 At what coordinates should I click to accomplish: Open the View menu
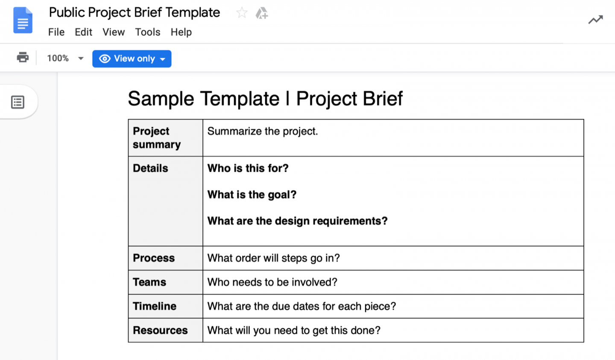click(x=114, y=32)
